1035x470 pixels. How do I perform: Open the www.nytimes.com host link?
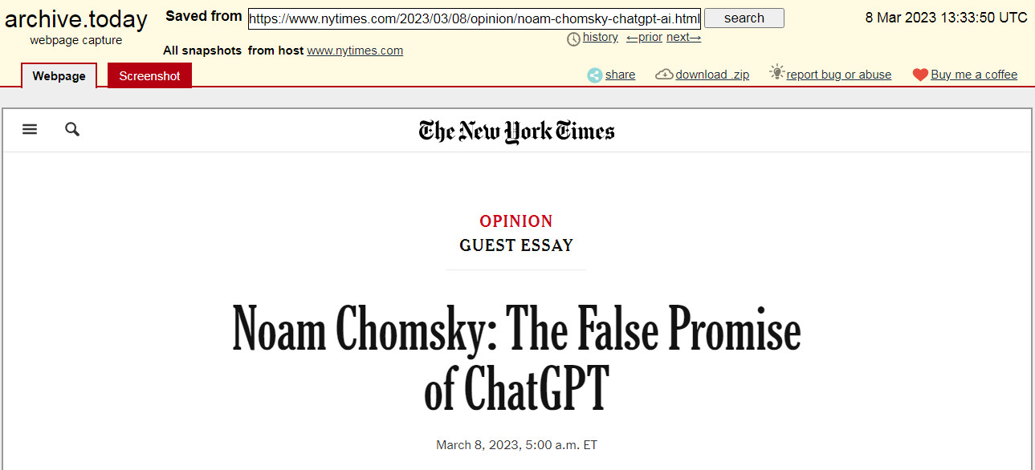coord(355,51)
